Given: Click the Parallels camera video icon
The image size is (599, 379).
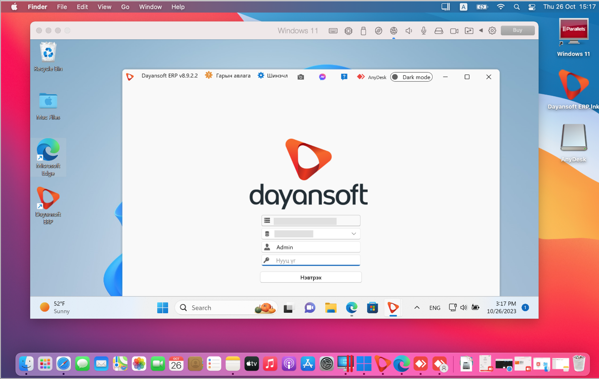Looking at the screenshot, I should point(454,31).
